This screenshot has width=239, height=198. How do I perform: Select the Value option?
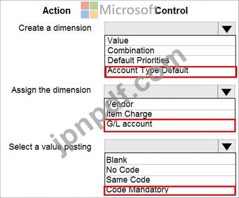(x=170, y=40)
